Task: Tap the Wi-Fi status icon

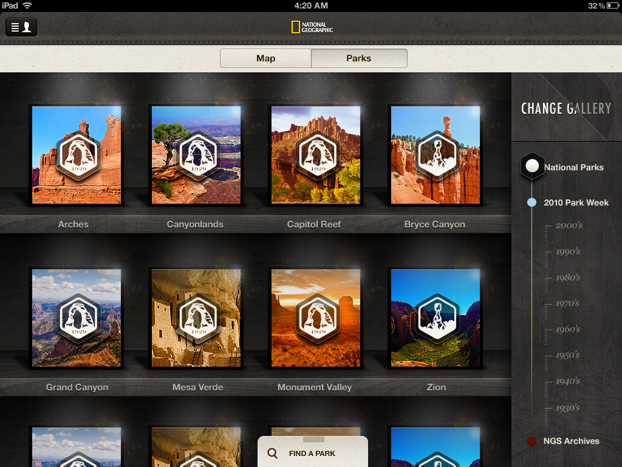Action: [x=27, y=5]
